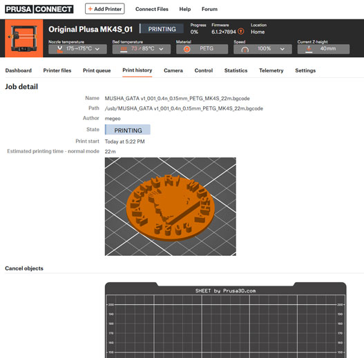This screenshot has width=364, height=358.
Task: Select the Print history tab
Action: (137, 70)
